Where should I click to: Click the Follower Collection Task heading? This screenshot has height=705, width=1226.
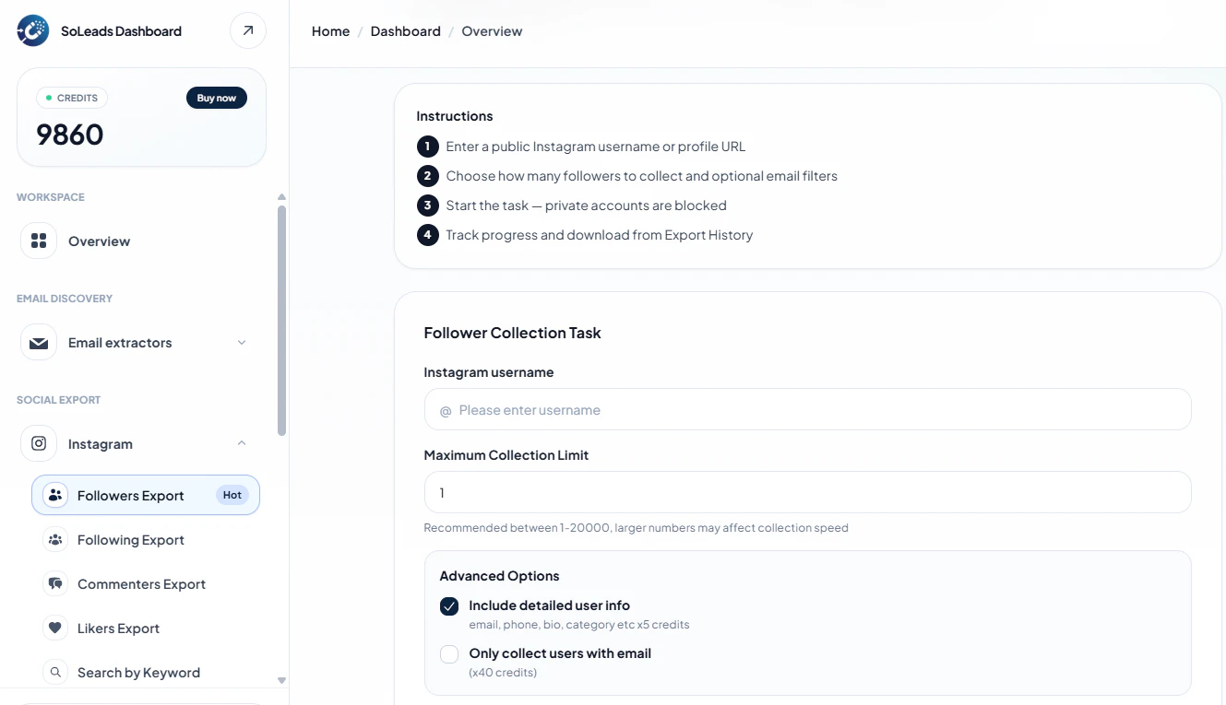(x=512, y=333)
